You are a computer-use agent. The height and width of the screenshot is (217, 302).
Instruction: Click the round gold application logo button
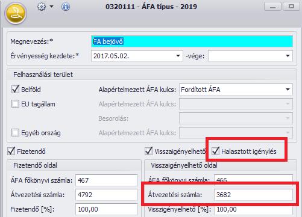click(16, 13)
